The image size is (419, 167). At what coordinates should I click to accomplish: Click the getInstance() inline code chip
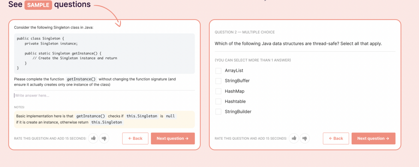point(81,79)
